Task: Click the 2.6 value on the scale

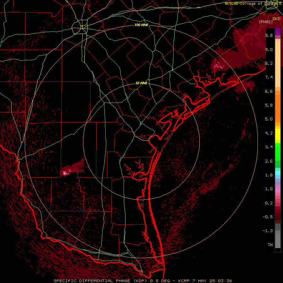Action: 269,161
